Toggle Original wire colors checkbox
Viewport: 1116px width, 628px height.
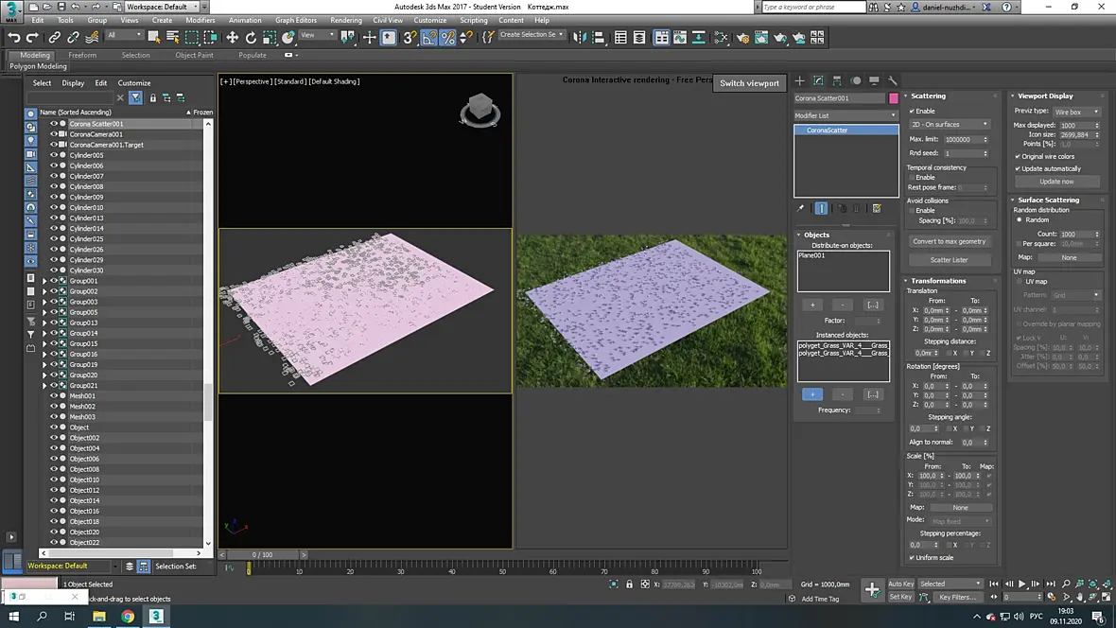[x=1018, y=157]
